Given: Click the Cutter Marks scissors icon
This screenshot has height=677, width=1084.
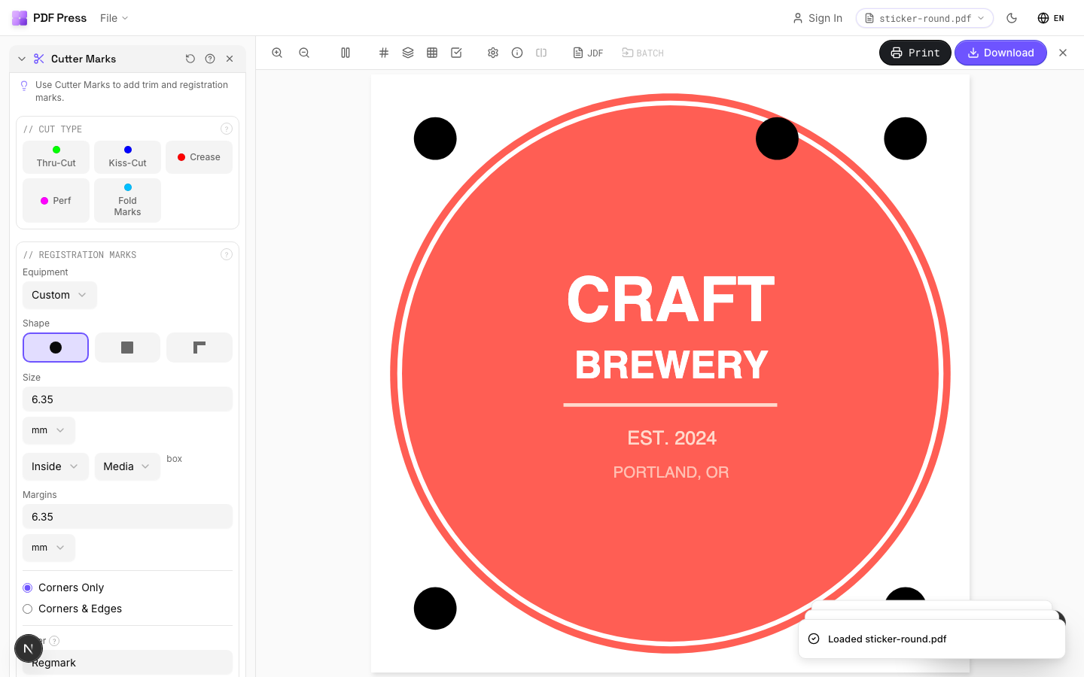Looking at the screenshot, I should 39,59.
